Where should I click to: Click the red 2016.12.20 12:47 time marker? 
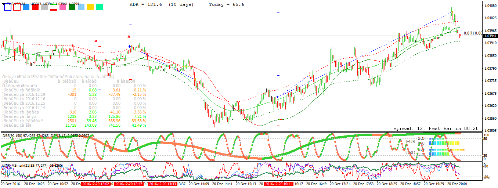(129, 184)
